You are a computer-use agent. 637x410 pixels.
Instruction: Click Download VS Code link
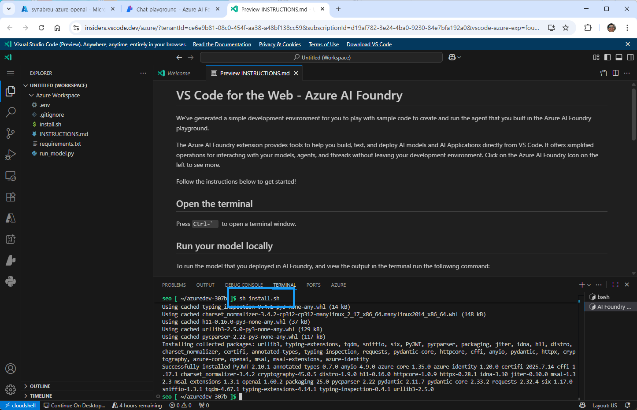pyautogui.click(x=369, y=44)
